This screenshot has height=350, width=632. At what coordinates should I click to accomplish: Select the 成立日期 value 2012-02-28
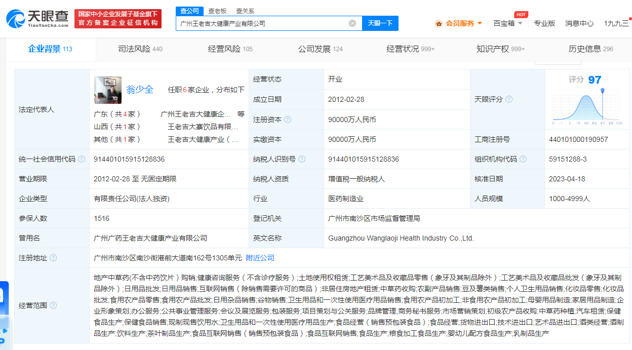[346, 99]
